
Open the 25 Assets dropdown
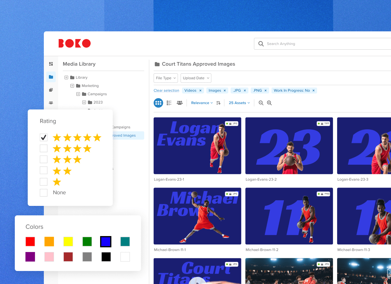click(239, 103)
